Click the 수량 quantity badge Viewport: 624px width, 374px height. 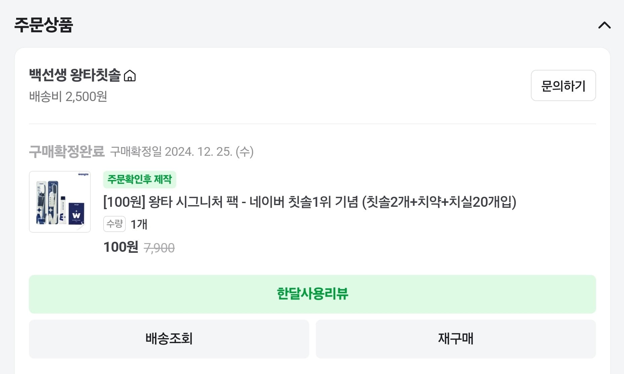(114, 224)
